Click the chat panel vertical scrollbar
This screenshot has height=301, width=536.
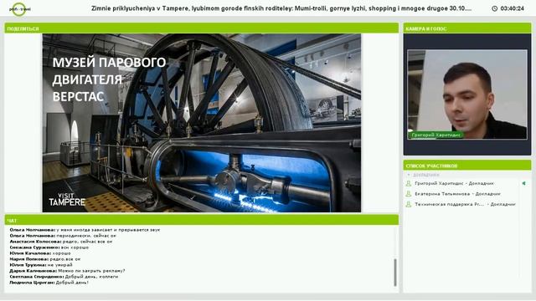[395, 272]
